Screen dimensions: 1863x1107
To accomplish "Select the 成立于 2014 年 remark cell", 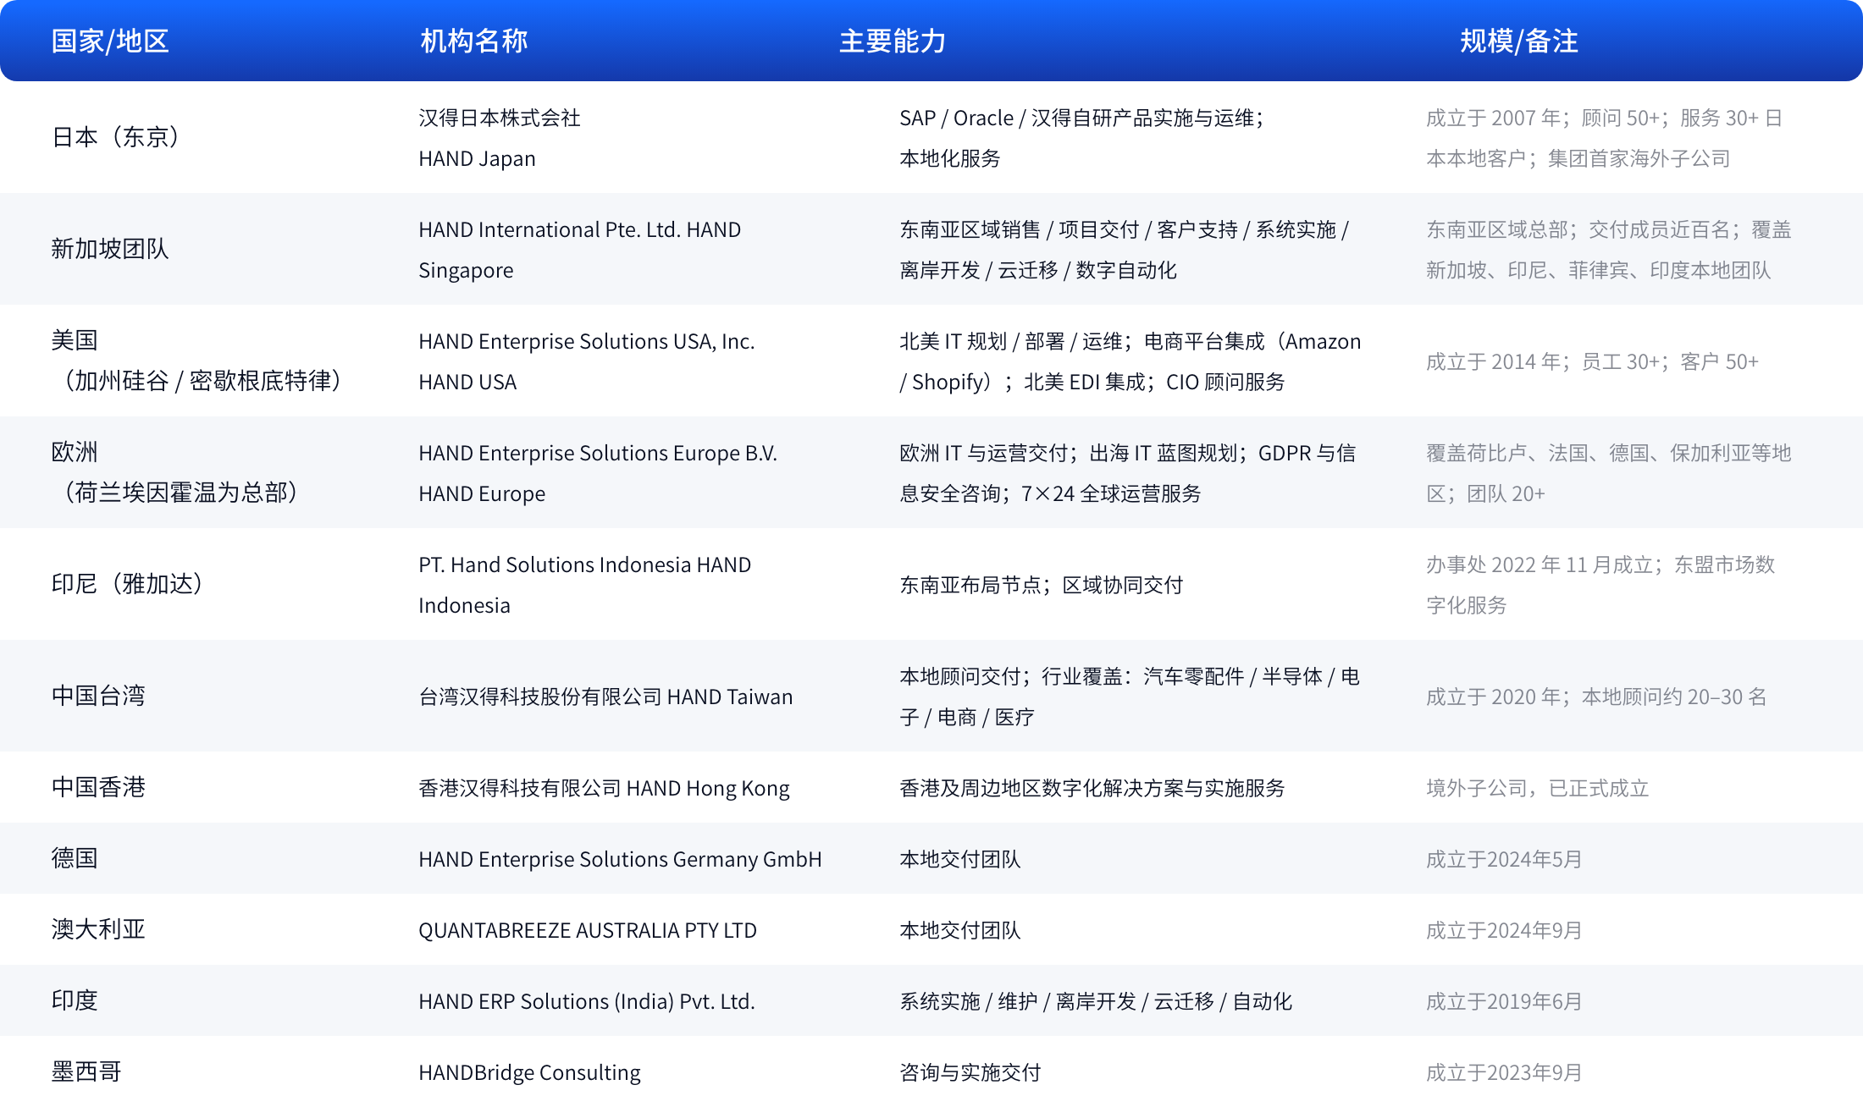I will (x=1592, y=362).
